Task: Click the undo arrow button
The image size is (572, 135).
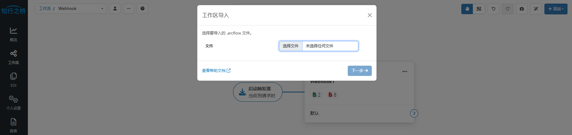Action: 493,9
